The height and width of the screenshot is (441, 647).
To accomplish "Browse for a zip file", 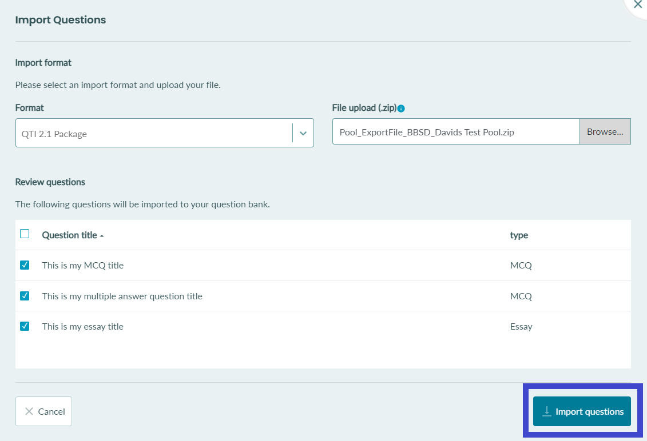I will pos(605,131).
